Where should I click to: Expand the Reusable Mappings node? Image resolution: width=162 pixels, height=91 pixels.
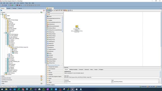coord(4,73)
